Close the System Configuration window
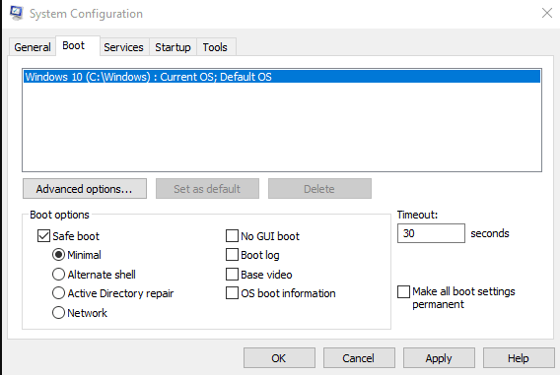 547,13
